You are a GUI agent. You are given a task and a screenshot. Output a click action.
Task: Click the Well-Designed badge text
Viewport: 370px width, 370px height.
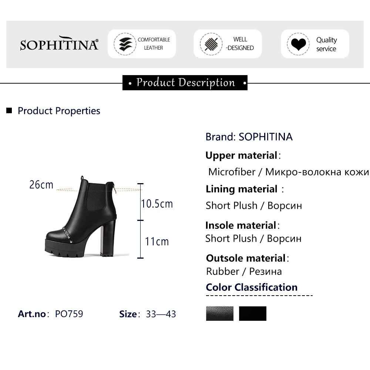pos(240,44)
